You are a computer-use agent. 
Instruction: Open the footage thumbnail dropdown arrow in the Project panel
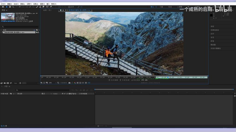tap(37, 13)
